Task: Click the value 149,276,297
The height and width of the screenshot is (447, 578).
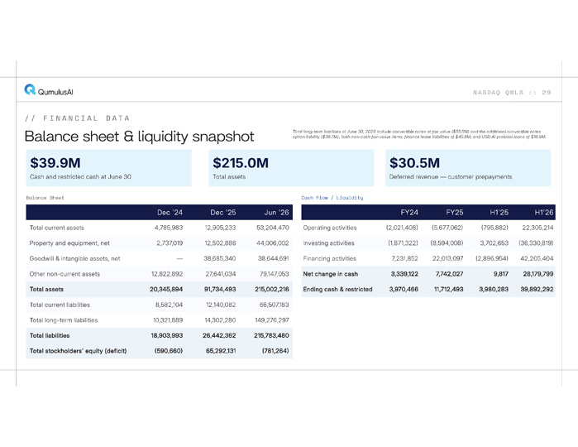Action: 272,320
